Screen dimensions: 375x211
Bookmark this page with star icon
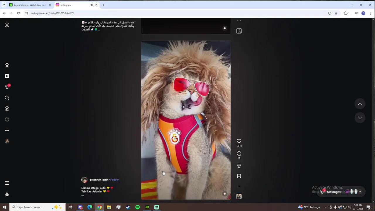pos(336,13)
